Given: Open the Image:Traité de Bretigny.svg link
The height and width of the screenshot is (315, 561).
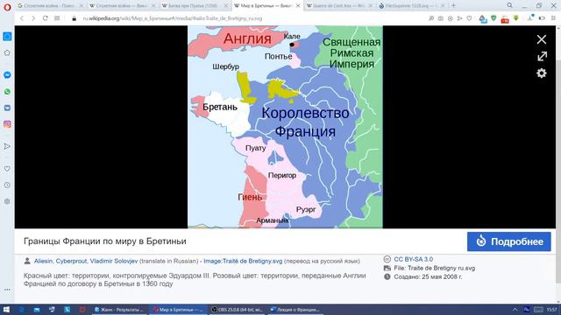Looking at the screenshot, I should pos(243,261).
